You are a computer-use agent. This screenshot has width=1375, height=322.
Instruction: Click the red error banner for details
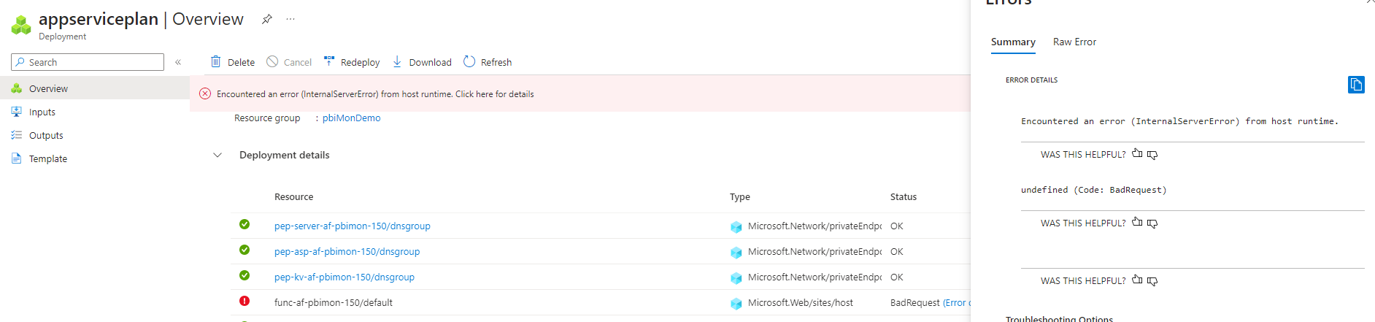tap(580, 94)
